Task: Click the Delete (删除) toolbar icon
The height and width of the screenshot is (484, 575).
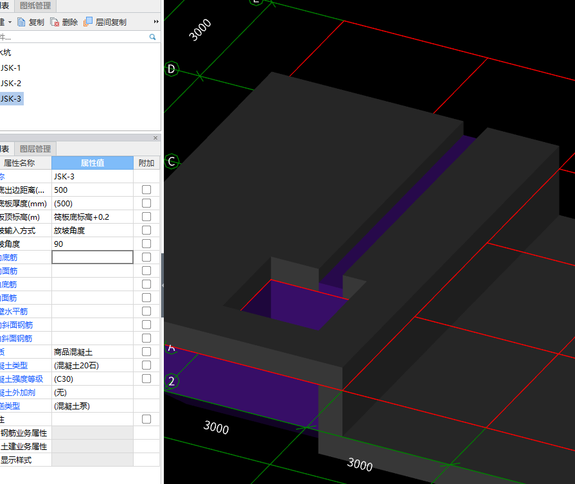Action: tap(55, 22)
